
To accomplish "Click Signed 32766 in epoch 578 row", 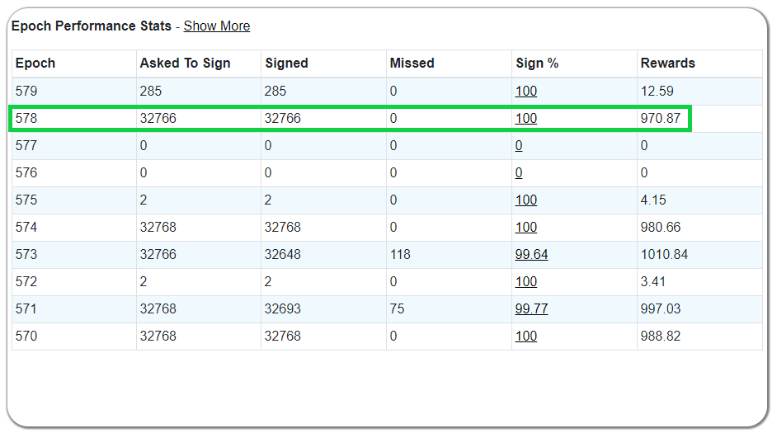I will click(x=282, y=119).
